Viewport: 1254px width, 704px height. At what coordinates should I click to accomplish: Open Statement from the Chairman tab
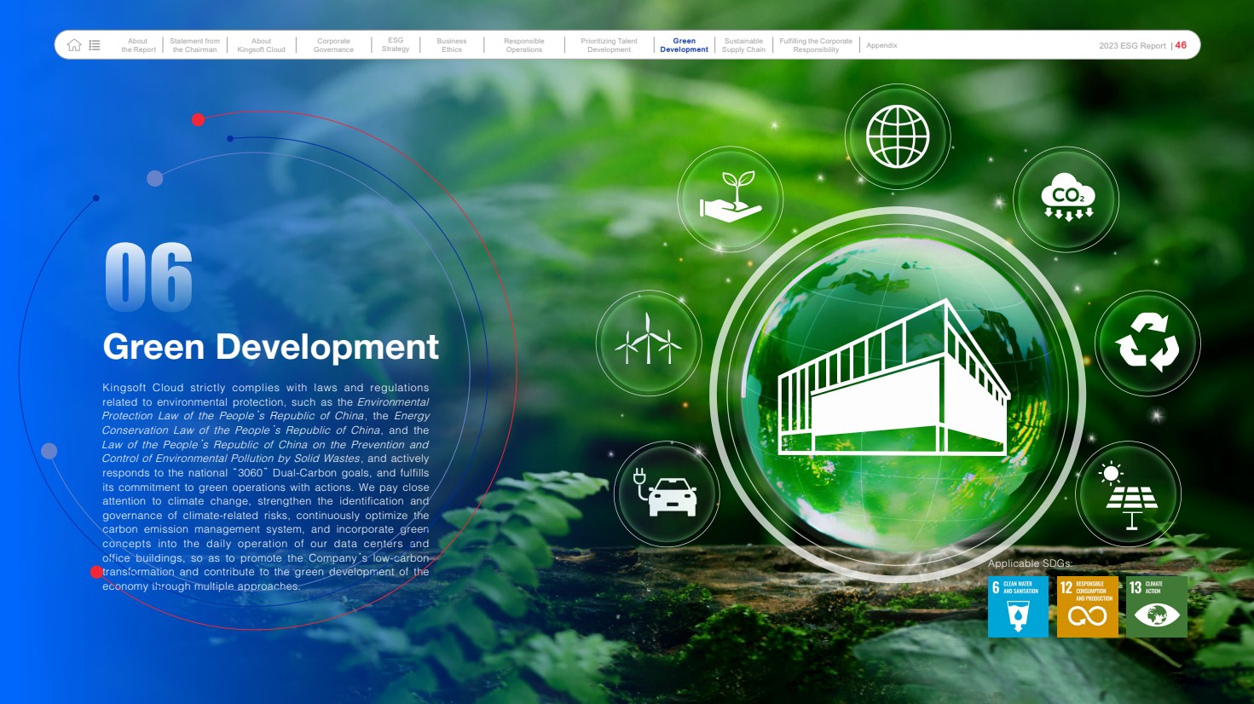[194, 45]
